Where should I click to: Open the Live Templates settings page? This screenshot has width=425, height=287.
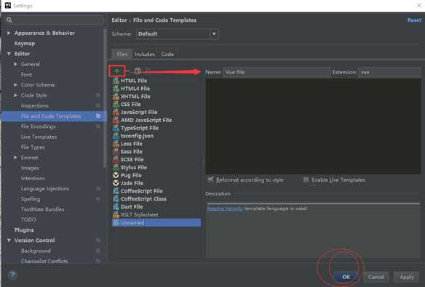point(39,137)
